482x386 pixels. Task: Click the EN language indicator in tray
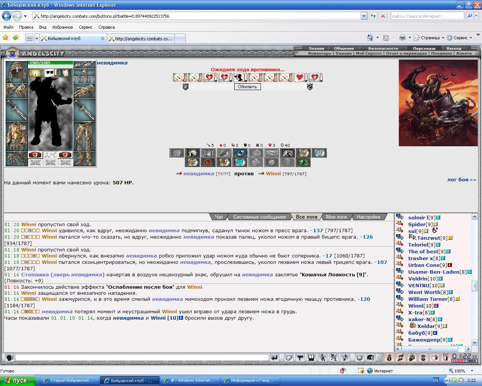click(436, 380)
